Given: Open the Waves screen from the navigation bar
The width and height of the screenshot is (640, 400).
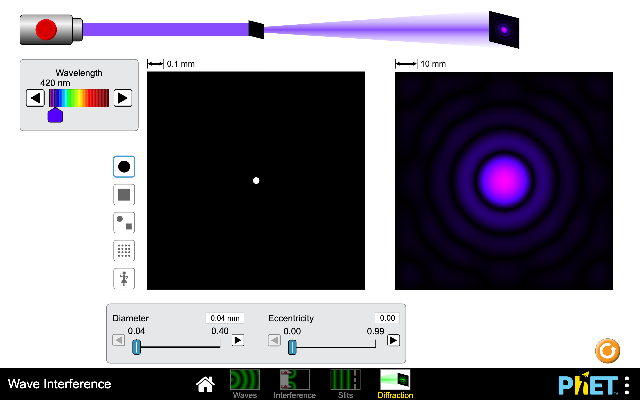Looking at the screenshot, I should pos(245,380).
